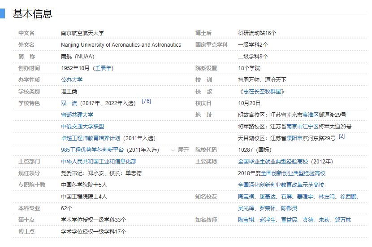The height and width of the screenshot is (247, 372).
Task: Open the 壬辰年 link
Action: click(x=103, y=68)
